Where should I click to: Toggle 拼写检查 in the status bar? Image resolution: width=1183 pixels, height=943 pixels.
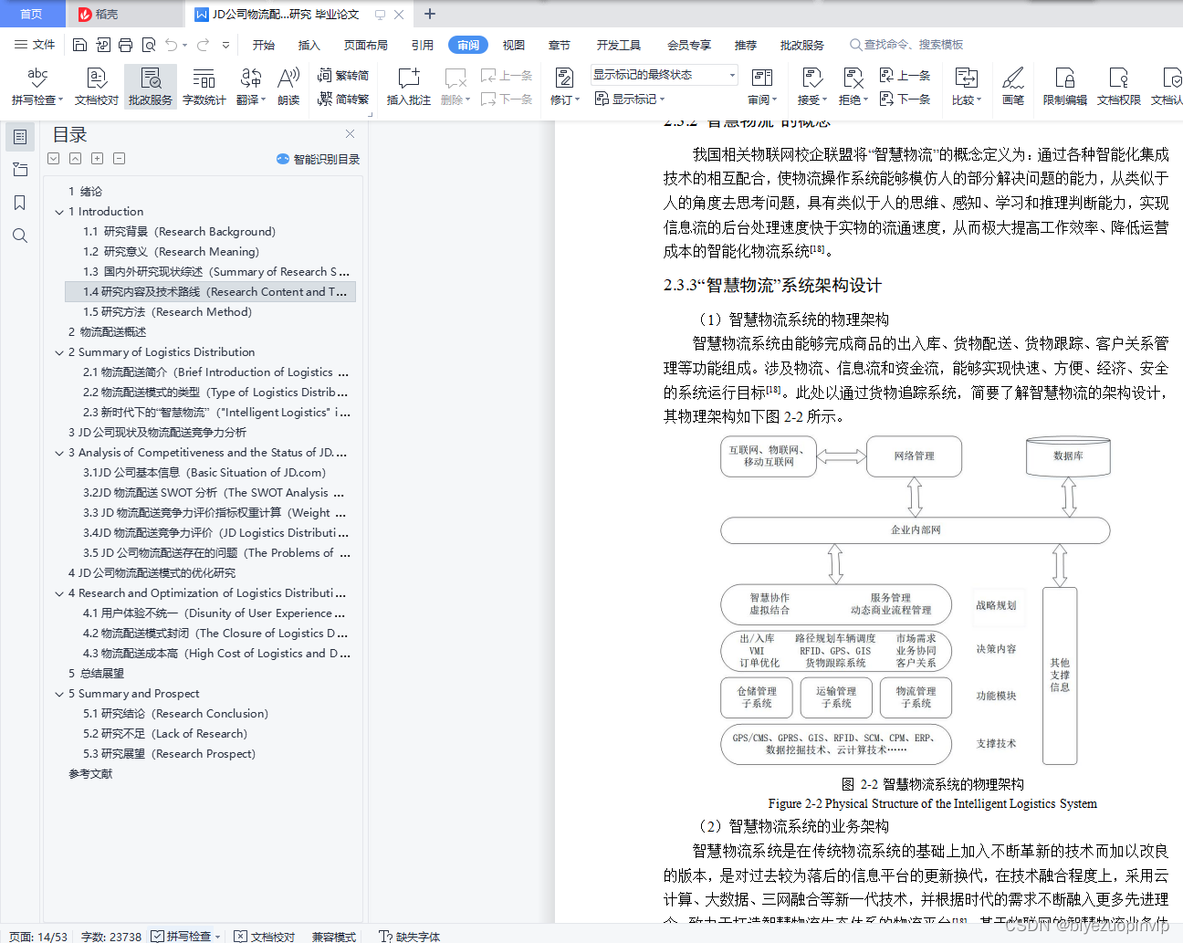(186, 936)
